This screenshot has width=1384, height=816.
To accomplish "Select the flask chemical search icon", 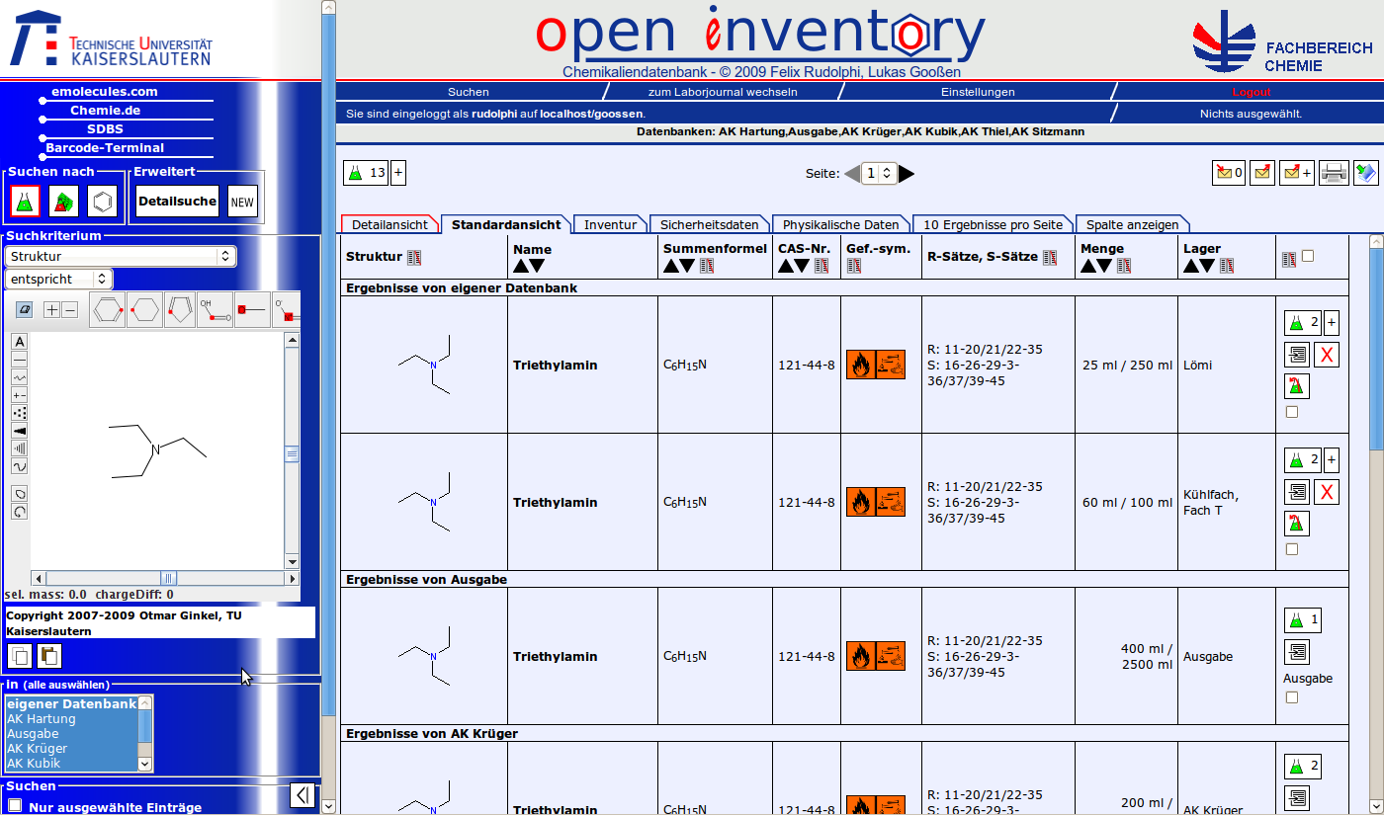I will [25, 201].
